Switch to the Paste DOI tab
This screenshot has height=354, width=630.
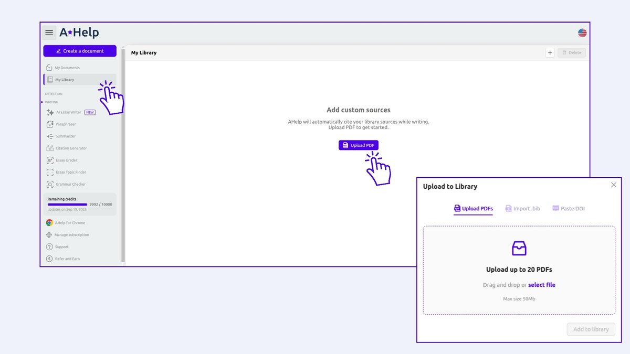point(569,209)
